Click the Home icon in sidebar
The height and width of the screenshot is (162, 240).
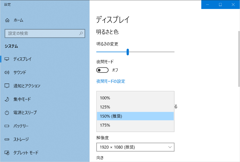pos(7,20)
